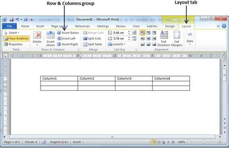Click Distribute Rows icon

[135, 33]
